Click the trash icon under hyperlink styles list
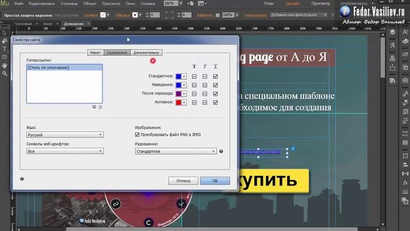This screenshot has height=231, width=410. point(101,107)
